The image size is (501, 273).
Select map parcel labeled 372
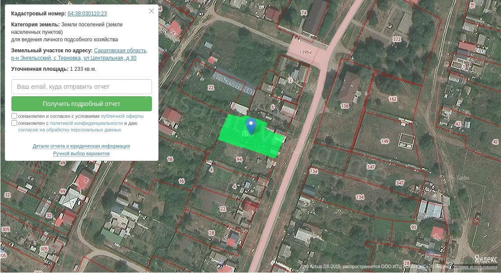coord(397,40)
